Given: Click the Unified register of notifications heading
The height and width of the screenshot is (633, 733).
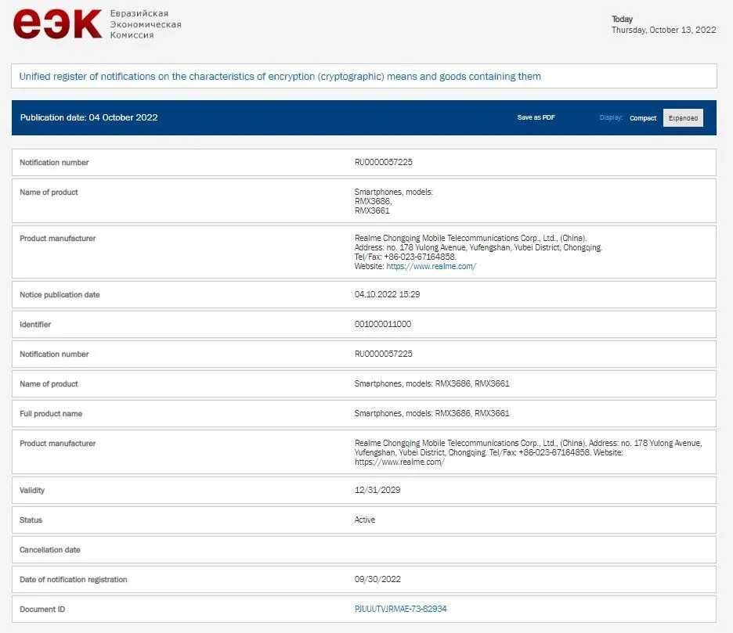Looking at the screenshot, I should [x=280, y=76].
